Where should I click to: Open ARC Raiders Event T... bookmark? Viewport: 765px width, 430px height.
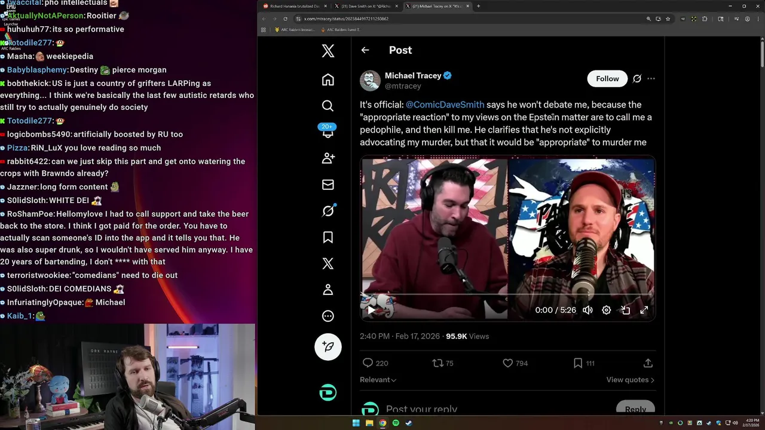pyautogui.click(x=341, y=29)
